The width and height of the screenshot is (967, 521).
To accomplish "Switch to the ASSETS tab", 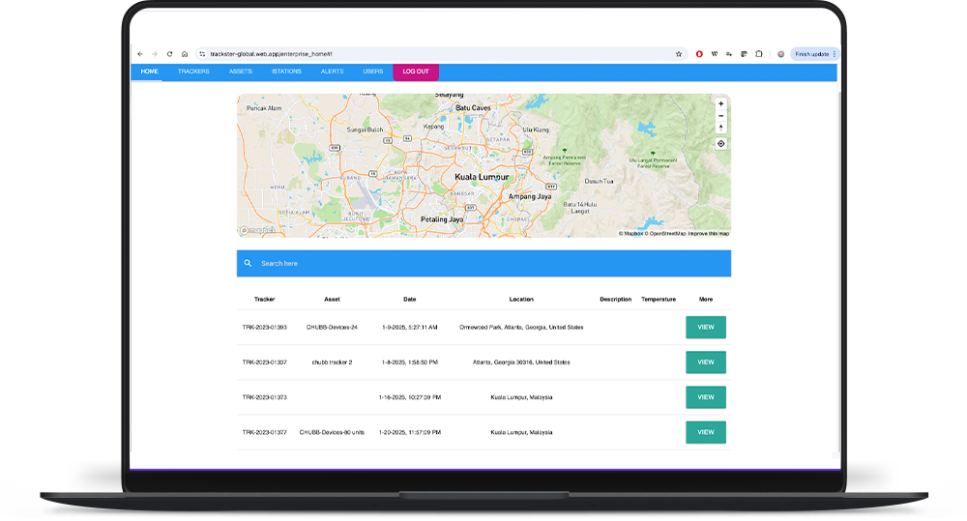I will point(241,72).
